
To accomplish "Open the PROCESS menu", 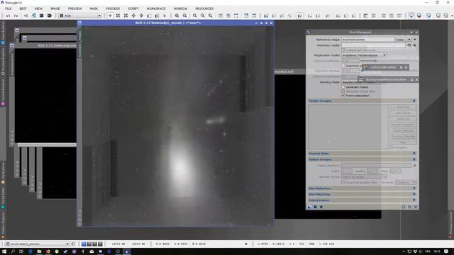I will tap(113, 8).
